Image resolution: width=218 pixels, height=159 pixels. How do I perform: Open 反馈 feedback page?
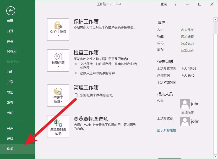pos(10,139)
